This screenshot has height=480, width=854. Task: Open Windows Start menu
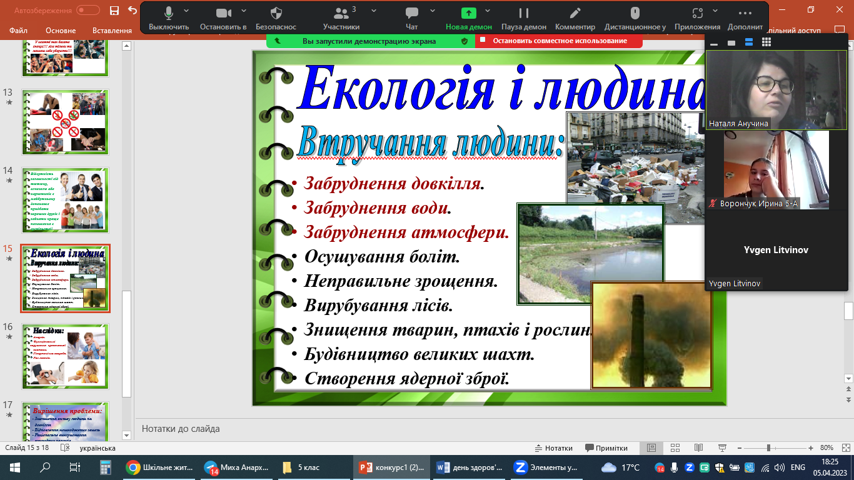(x=14, y=467)
